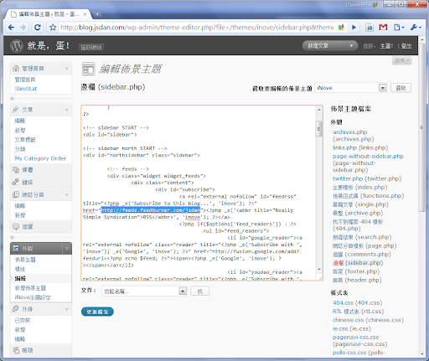
Task: Reload the page with refresh icon
Action: coord(38,28)
